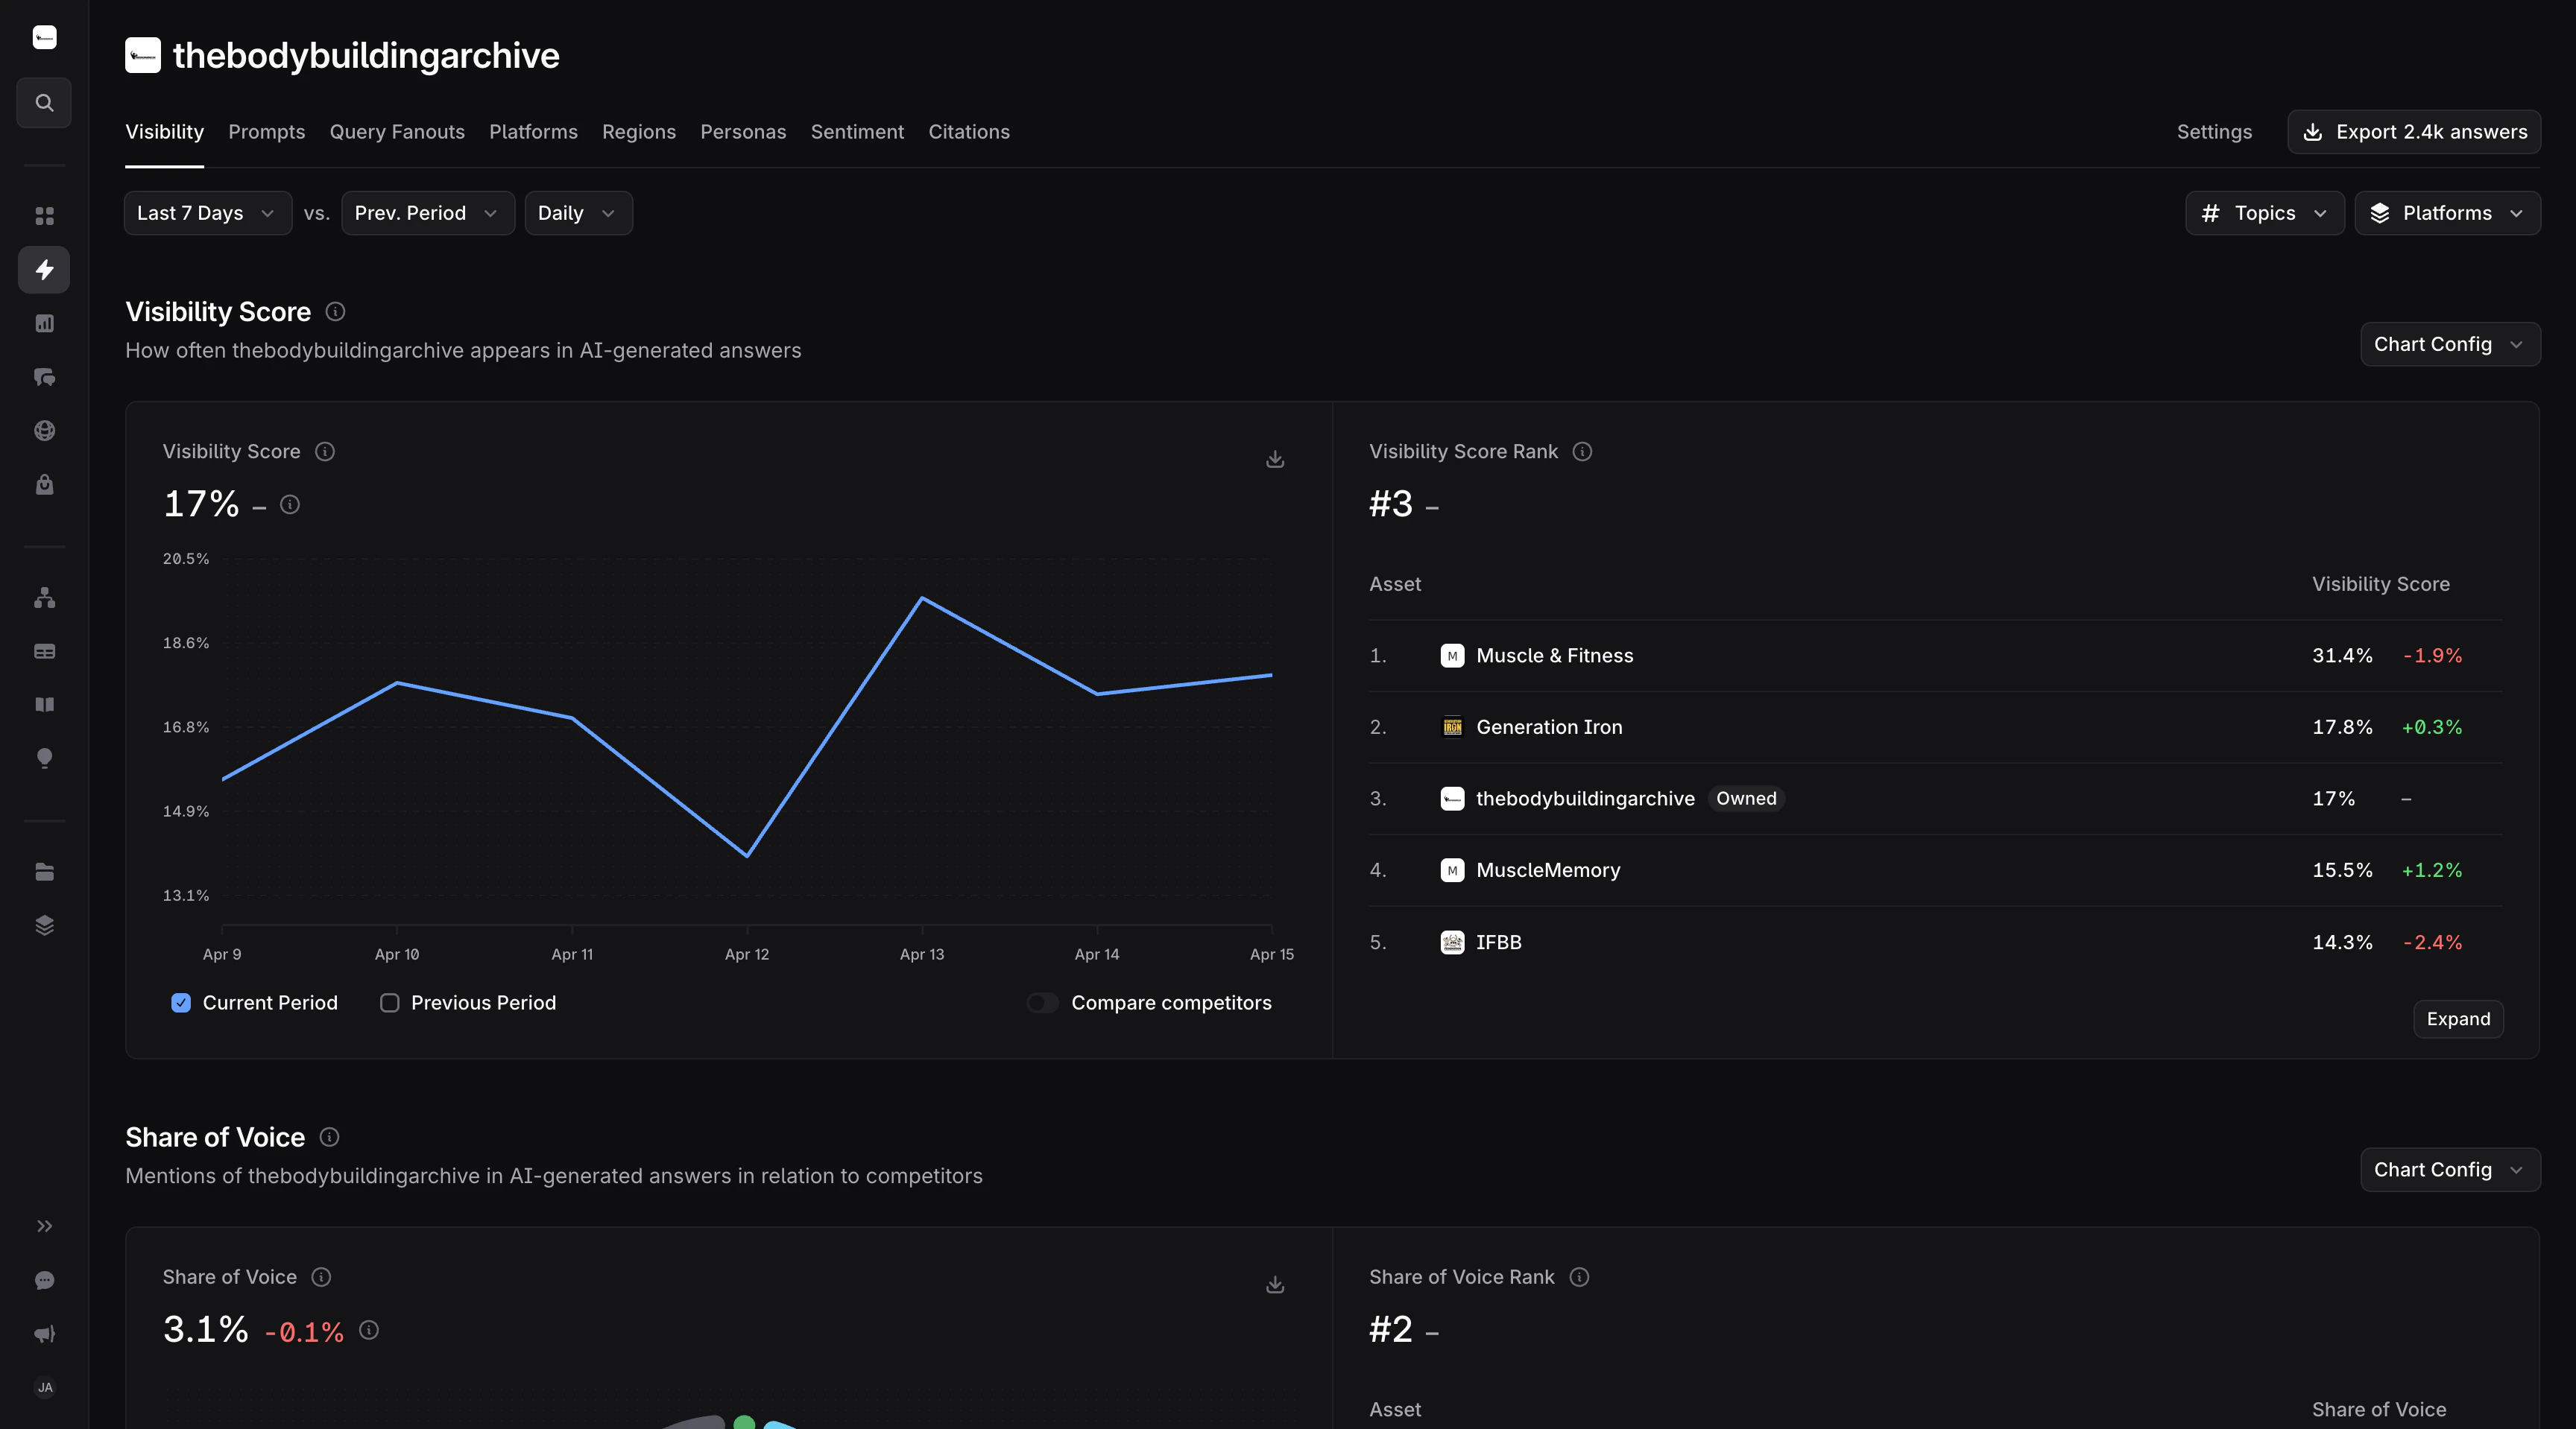Click the workspace logo atop the sidebar

pos(44,38)
